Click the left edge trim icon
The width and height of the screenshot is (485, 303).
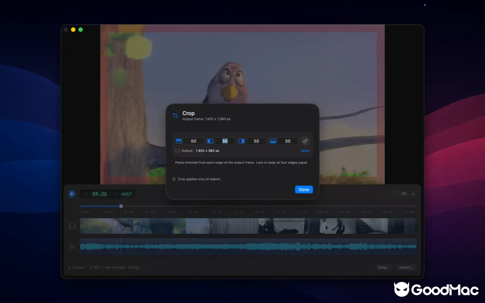(x=210, y=141)
